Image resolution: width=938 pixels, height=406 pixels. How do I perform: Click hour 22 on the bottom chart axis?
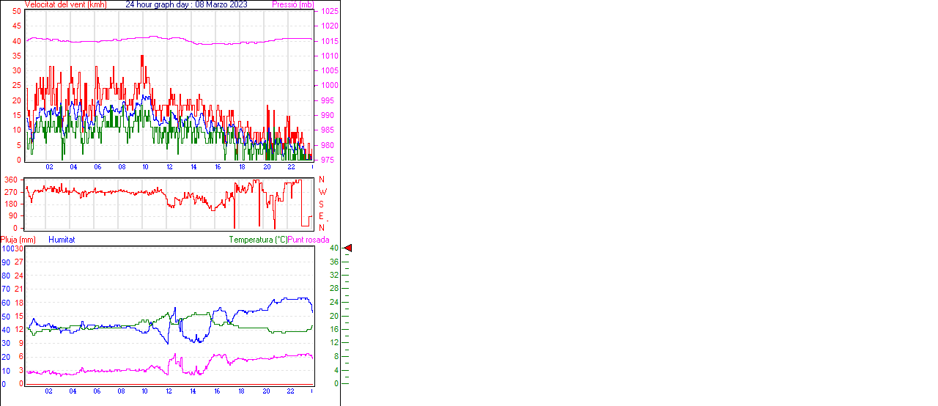pyautogui.click(x=290, y=391)
